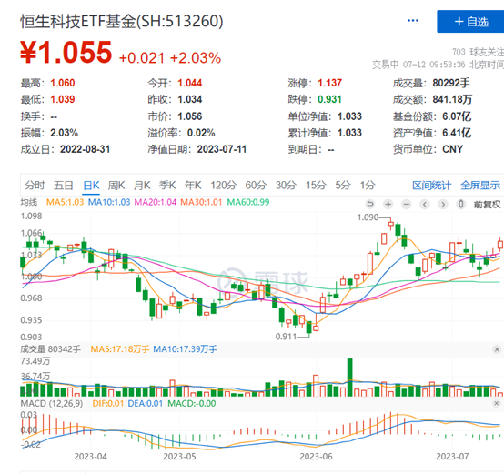Add the fund via the +自选 button
The image size is (504, 474).
click(x=470, y=22)
